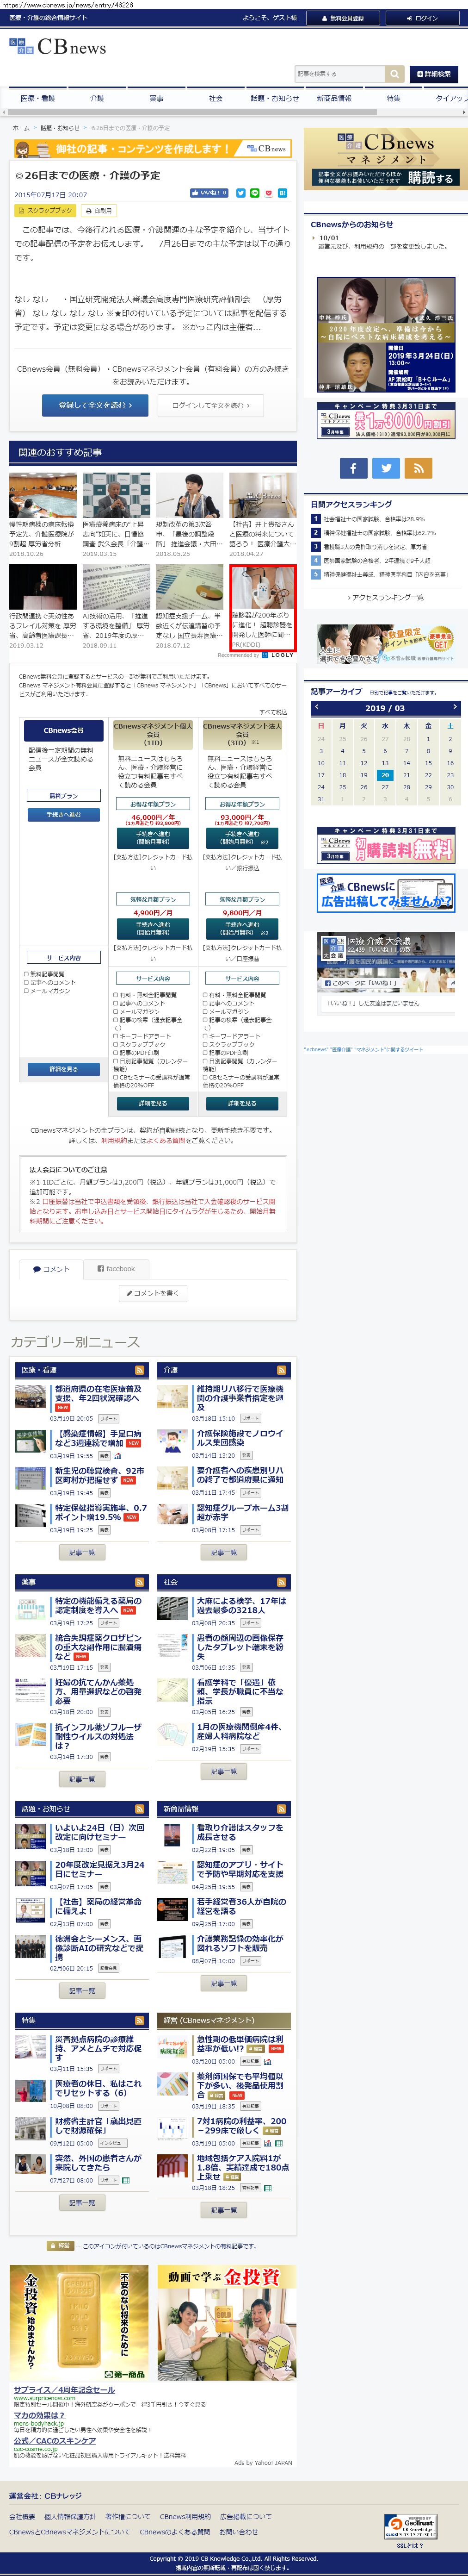Open RSS feed for 新商品情報 category

pyautogui.click(x=282, y=1809)
